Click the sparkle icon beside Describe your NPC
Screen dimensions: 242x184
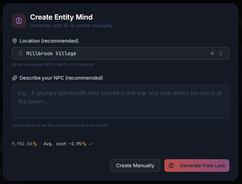15,78
